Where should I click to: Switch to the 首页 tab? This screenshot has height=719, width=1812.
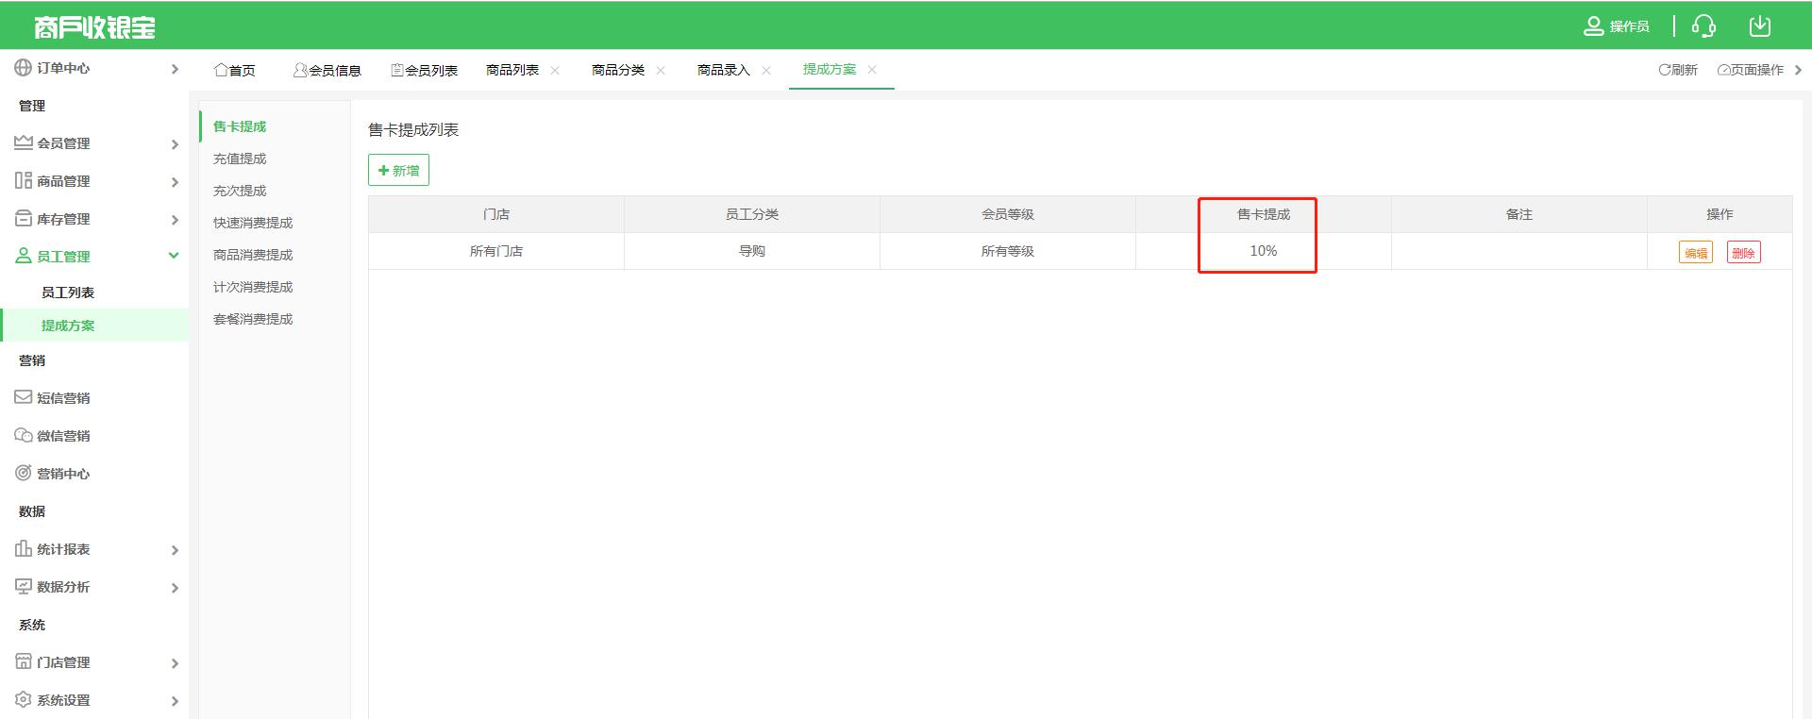pos(234,71)
